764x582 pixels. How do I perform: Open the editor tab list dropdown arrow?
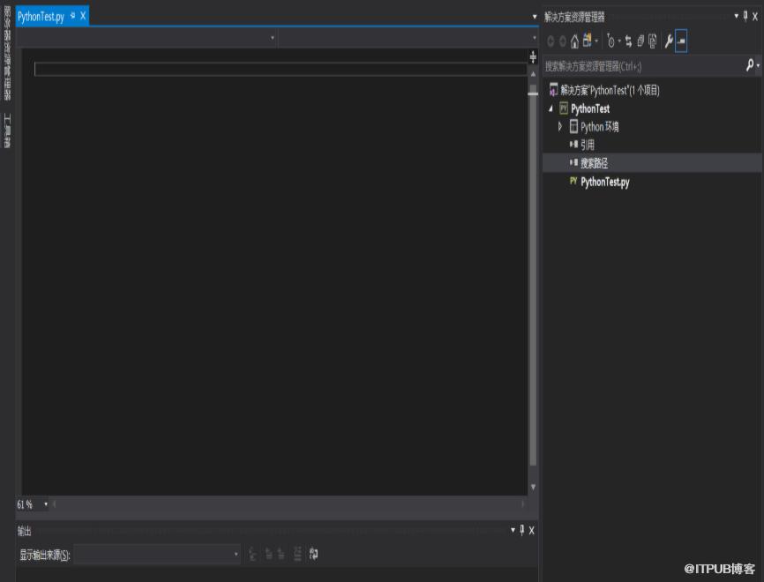535,17
